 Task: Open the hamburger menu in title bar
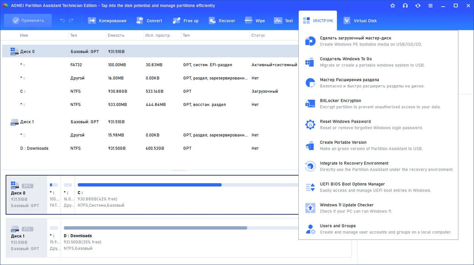click(431, 6)
